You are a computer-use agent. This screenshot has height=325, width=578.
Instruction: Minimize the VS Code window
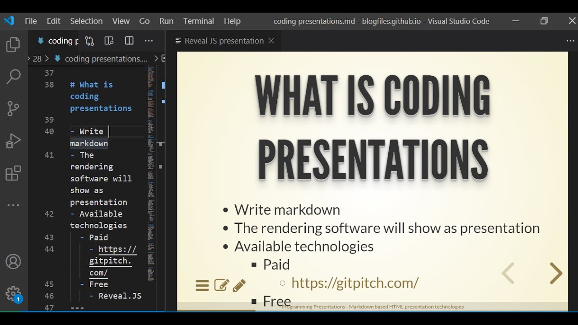click(x=516, y=21)
